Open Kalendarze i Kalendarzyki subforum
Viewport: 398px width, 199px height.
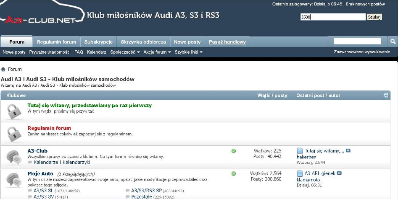pos(62,162)
